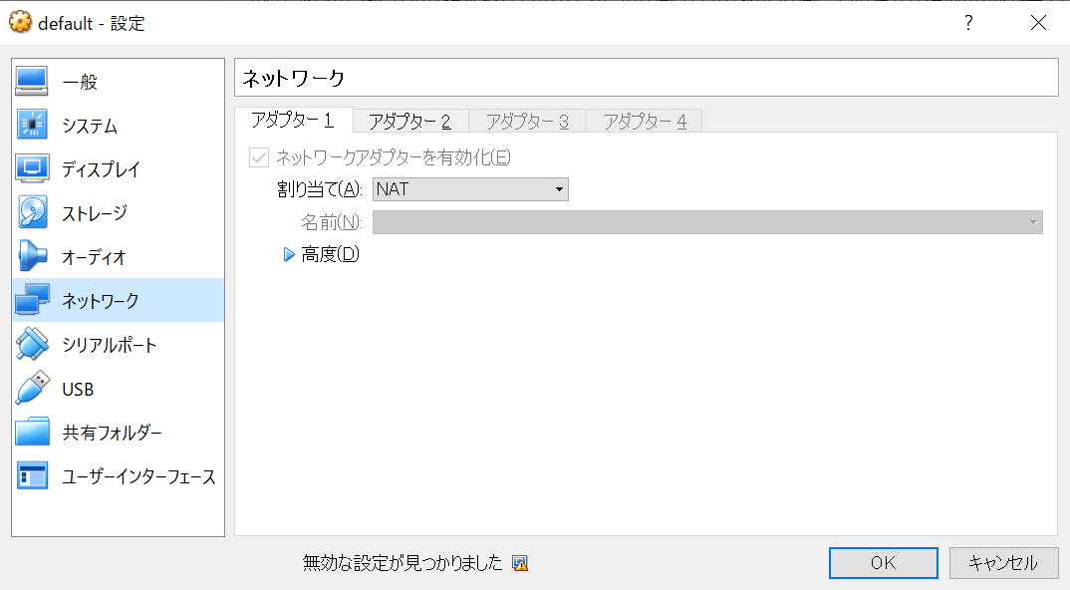Viewport: 1070px width, 590px height.
Task: Click the VirtualBox gear icon in title bar
Action: [20, 22]
